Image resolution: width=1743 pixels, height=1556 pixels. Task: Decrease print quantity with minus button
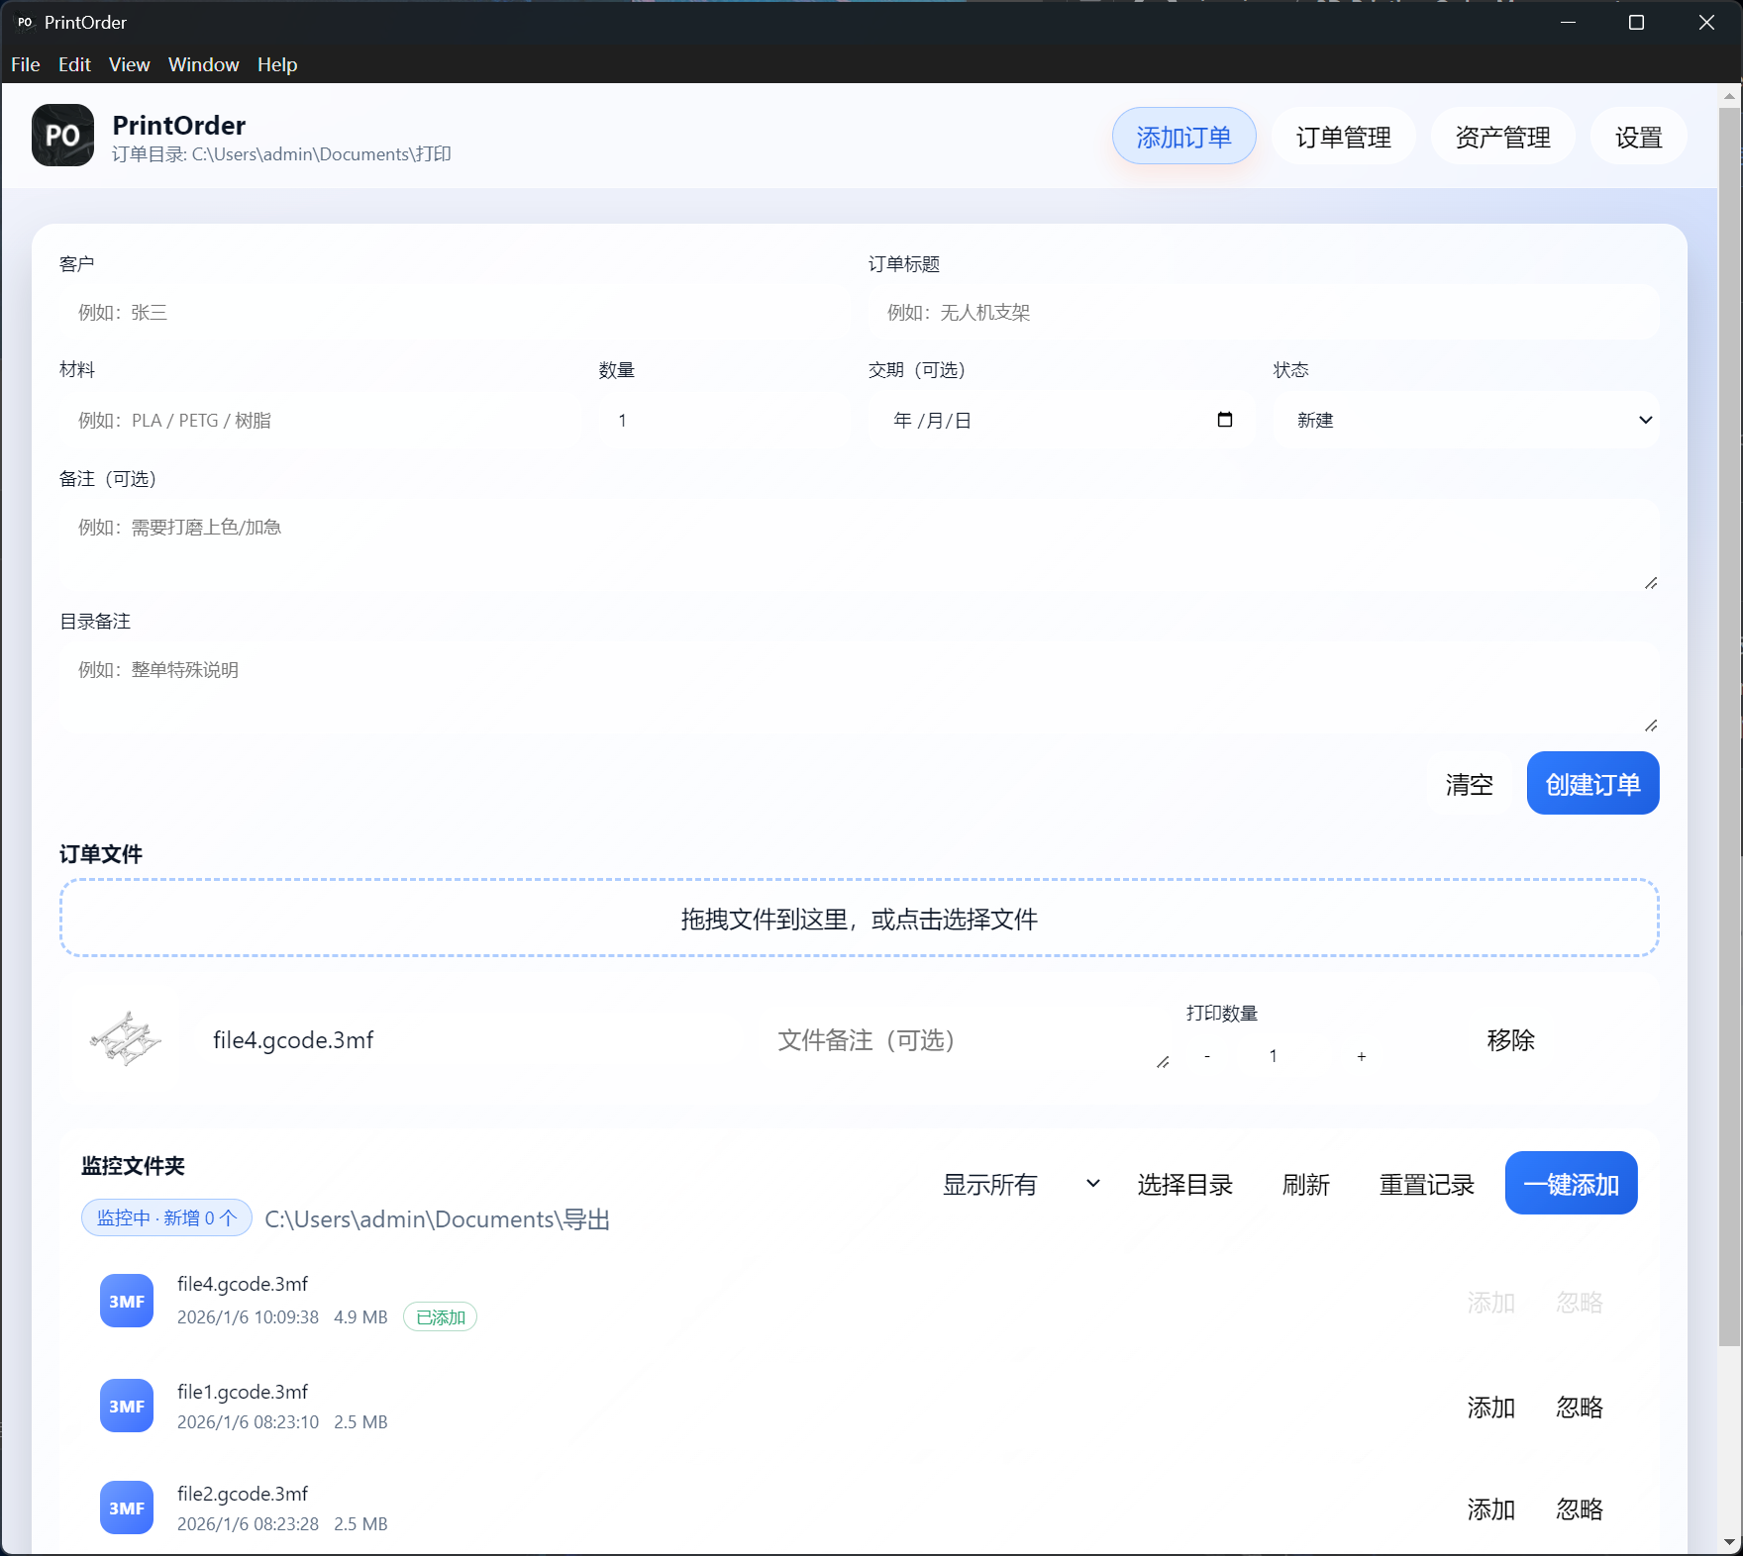click(x=1206, y=1056)
